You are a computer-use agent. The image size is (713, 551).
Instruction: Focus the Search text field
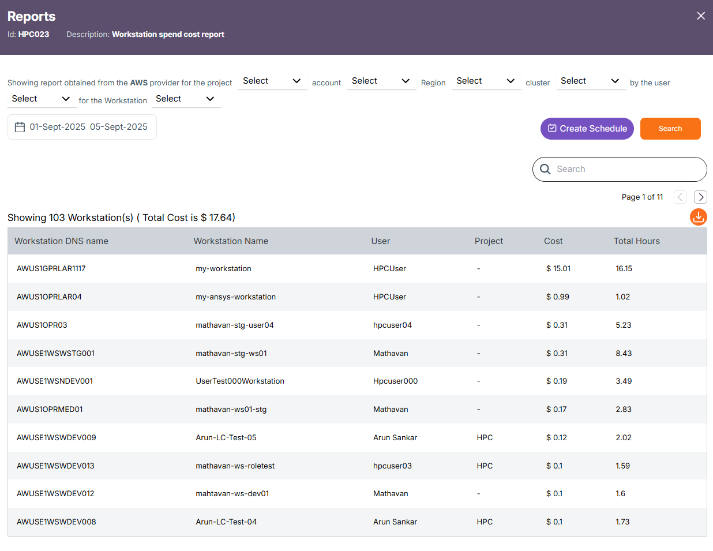(x=620, y=169)
